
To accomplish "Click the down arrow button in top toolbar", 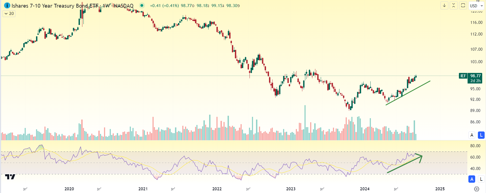I will (444, 5).
